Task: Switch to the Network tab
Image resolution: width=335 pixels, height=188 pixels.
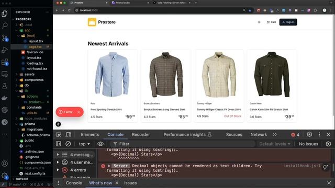Action: pyautogui.click(x=259, y=135)
